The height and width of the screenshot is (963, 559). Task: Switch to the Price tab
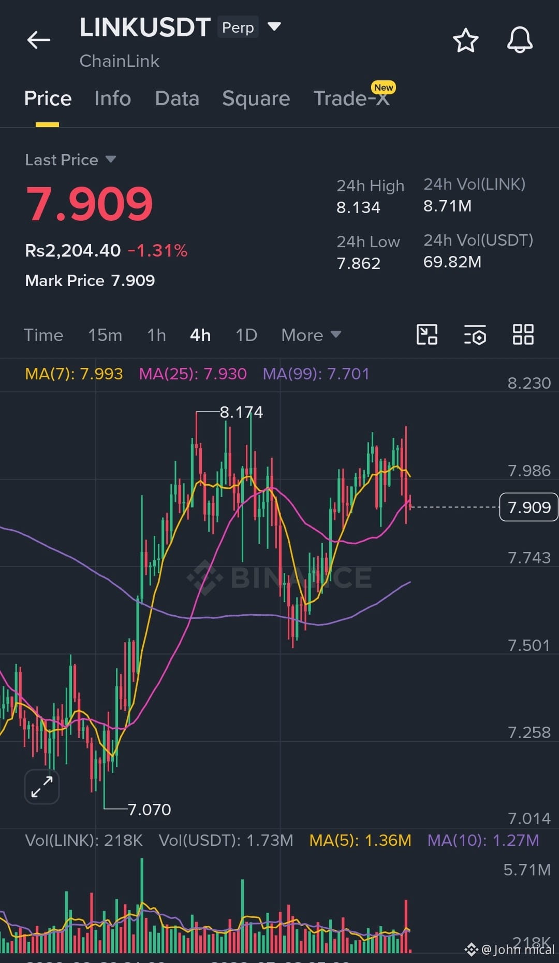click(48, 98)
